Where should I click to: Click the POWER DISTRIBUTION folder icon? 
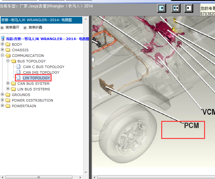coord(8,100)
